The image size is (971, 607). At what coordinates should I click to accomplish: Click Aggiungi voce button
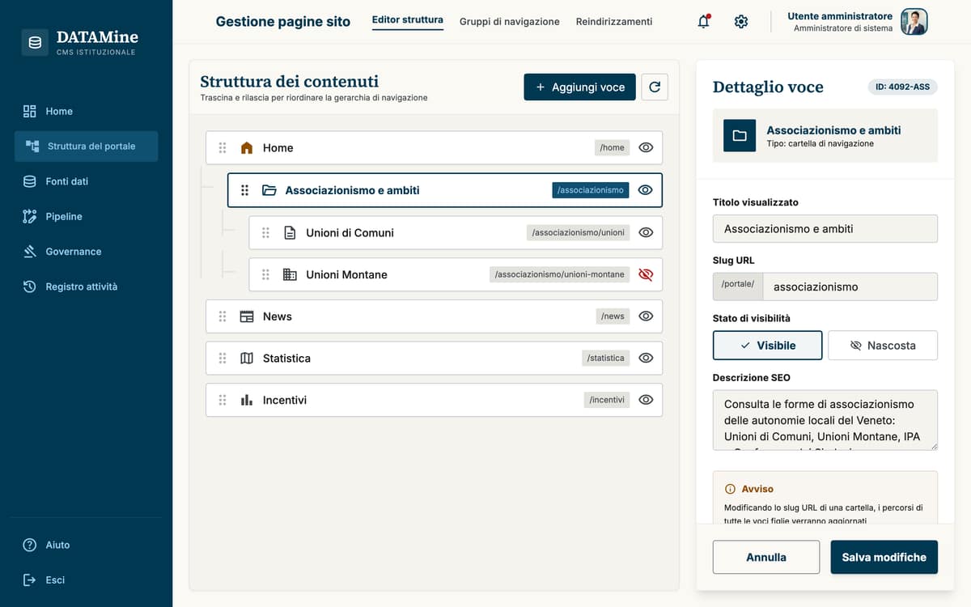pyautogui.click(x=580, y=87)
